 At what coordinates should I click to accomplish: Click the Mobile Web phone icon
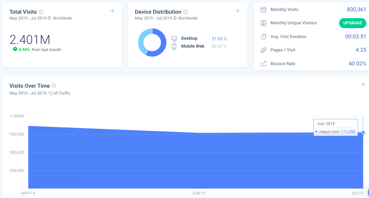174,47
